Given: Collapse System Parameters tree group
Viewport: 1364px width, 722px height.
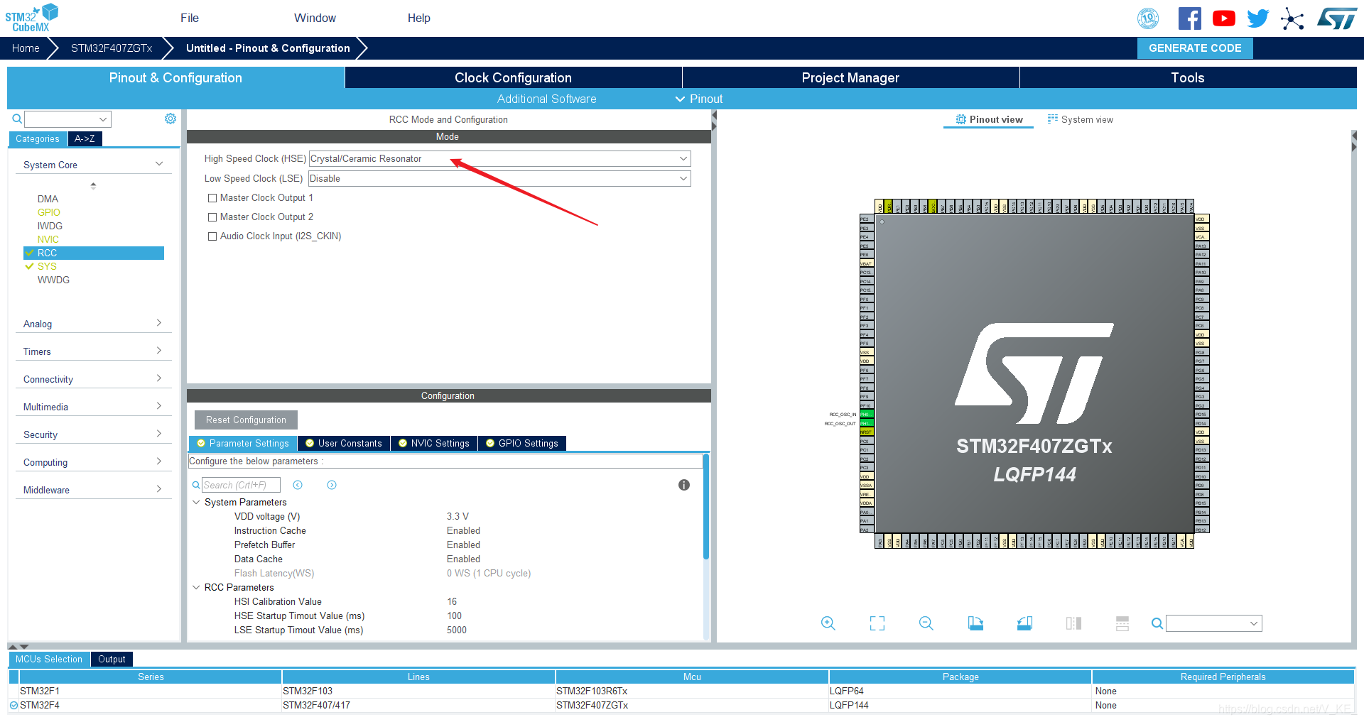Looking at the screenshot, I should (196, 502).
